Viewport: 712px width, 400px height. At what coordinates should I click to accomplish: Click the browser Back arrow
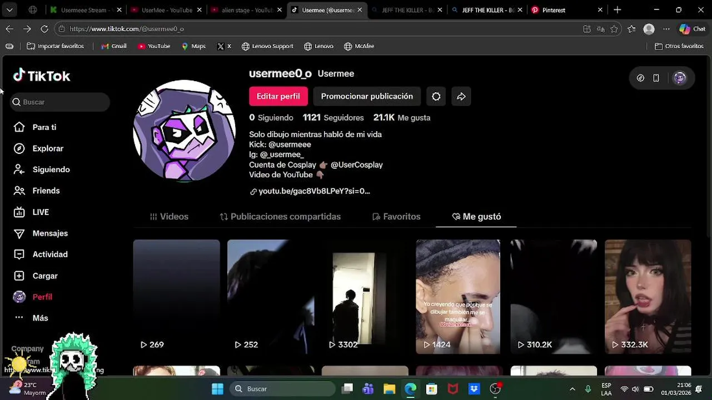click(9, 29)
